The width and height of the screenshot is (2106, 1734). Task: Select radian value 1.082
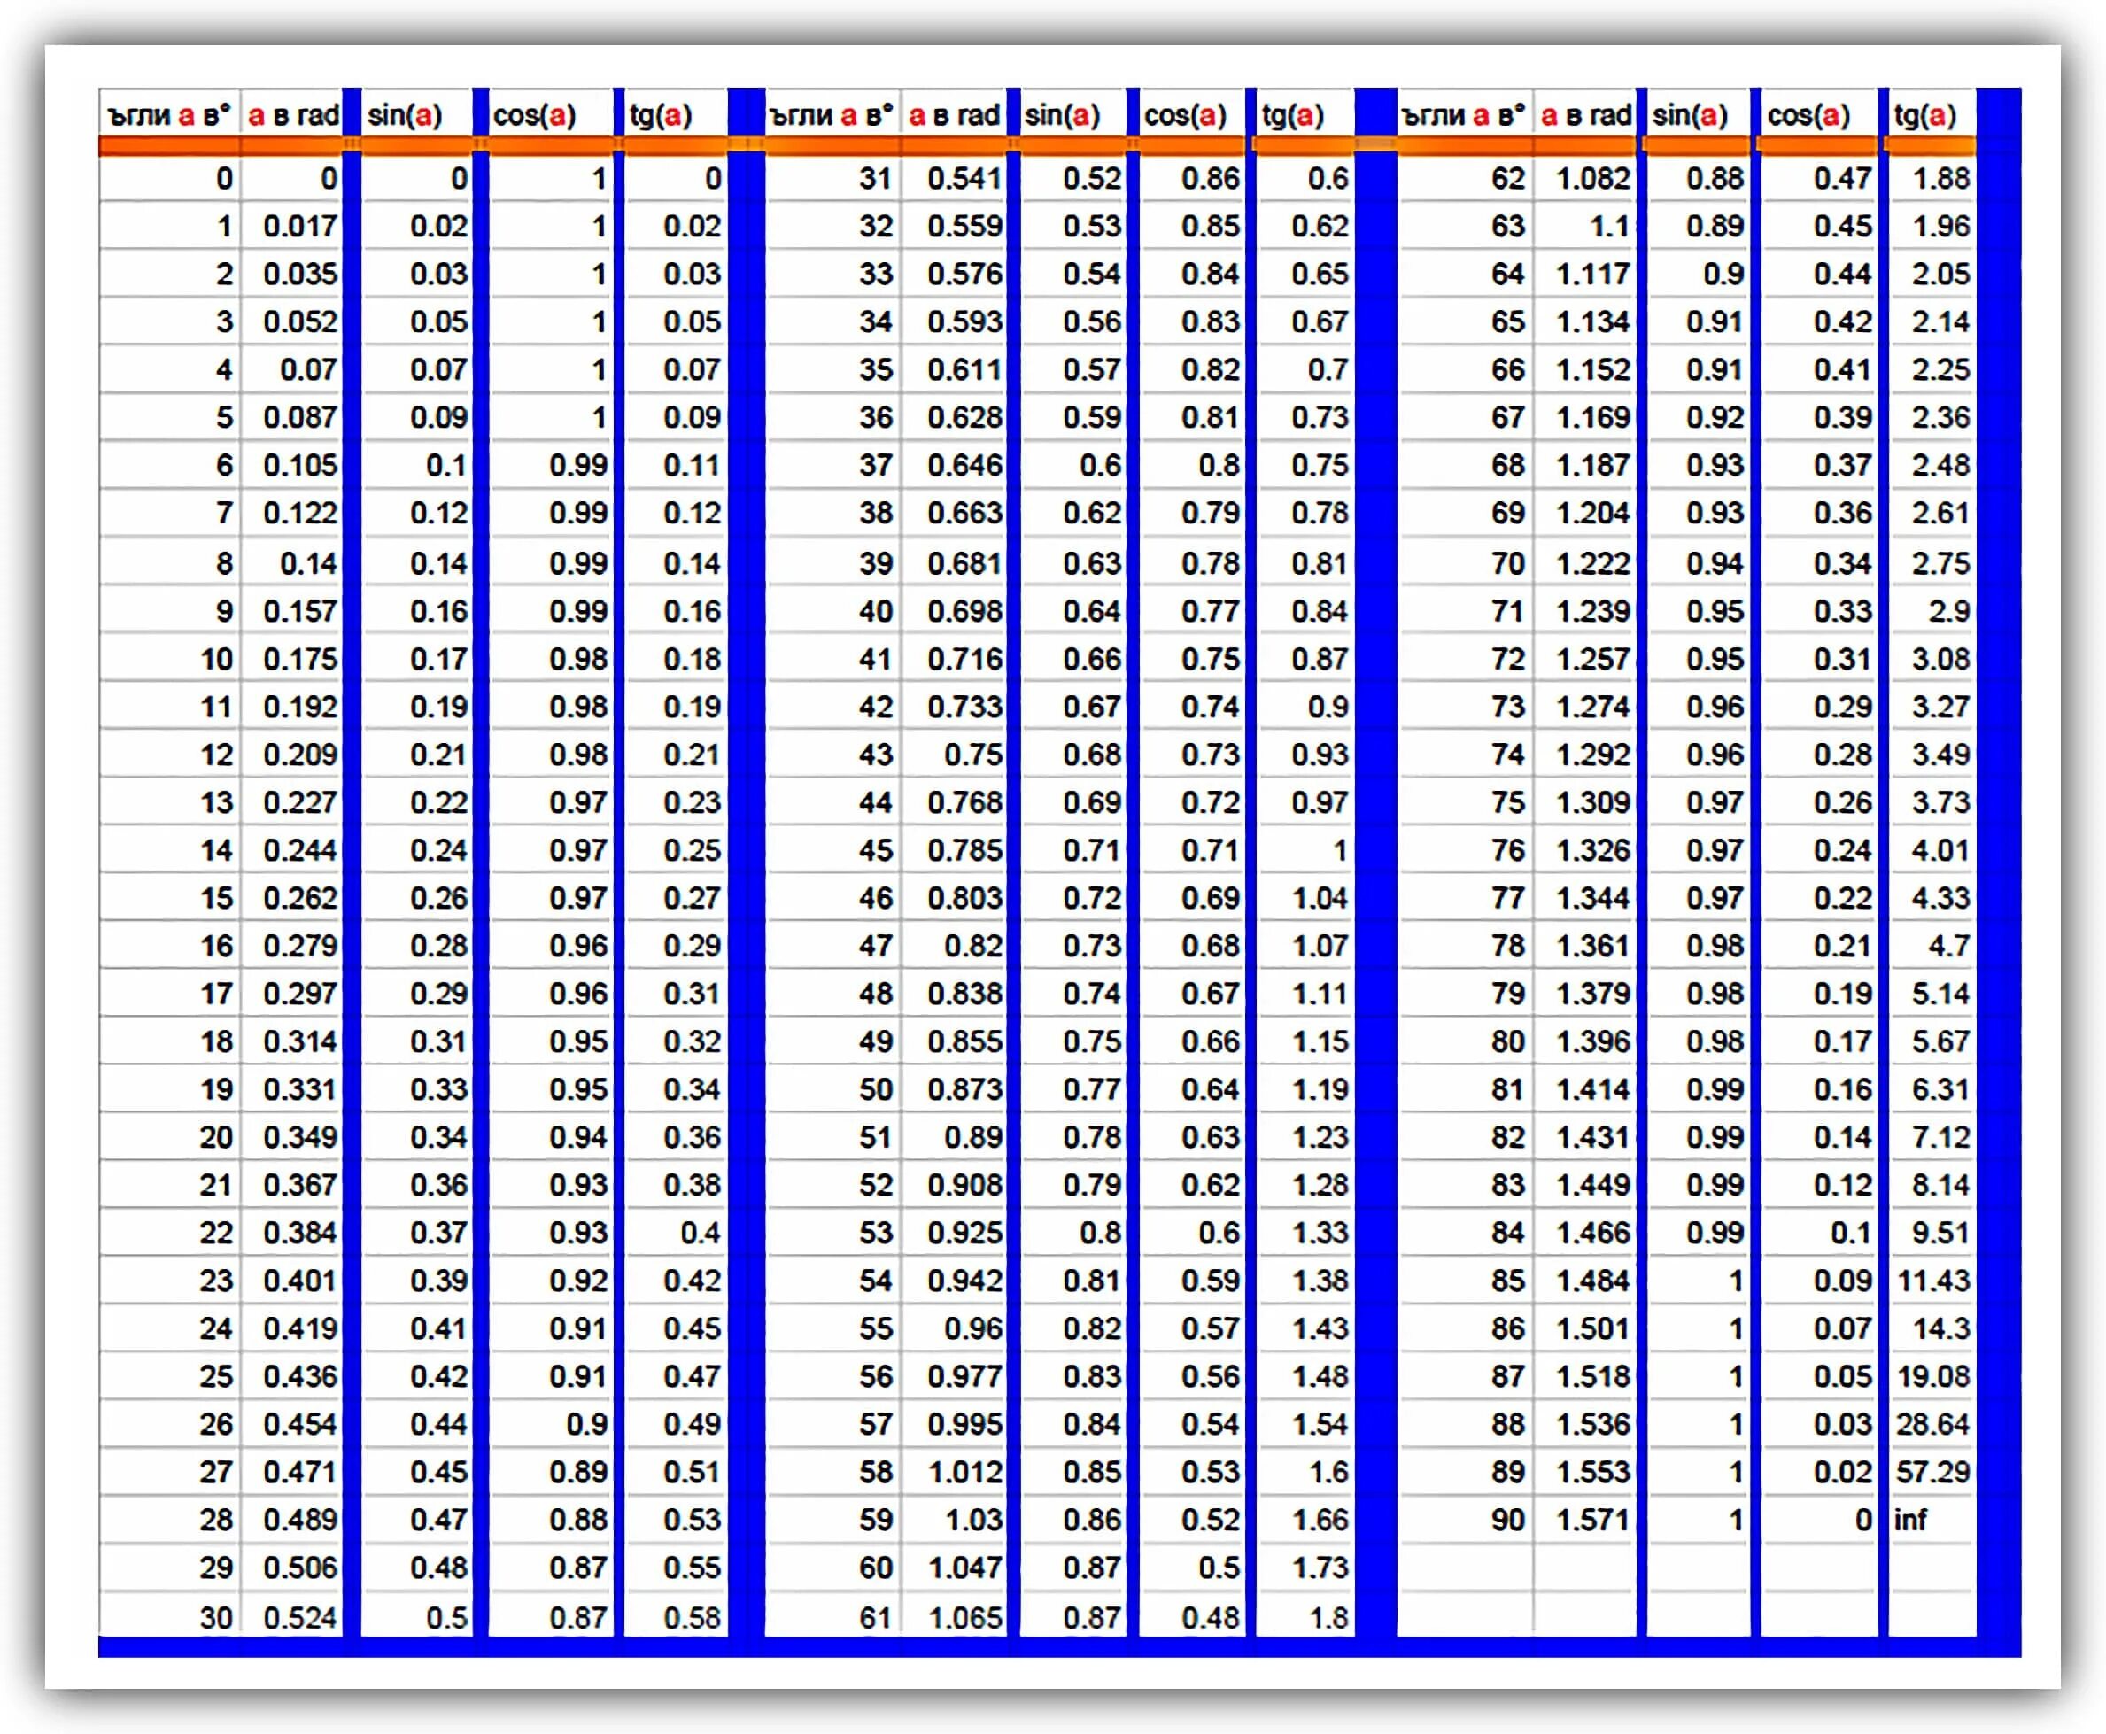point(1592,179)
